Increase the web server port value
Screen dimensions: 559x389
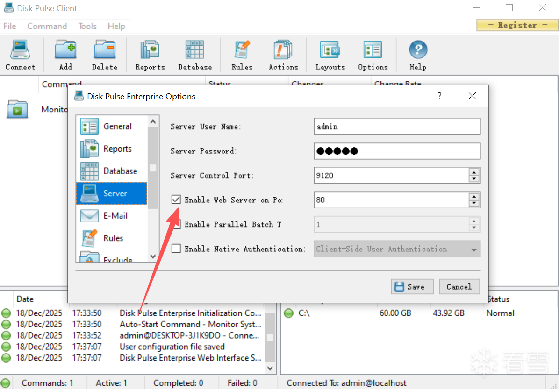tap(474, 196)
